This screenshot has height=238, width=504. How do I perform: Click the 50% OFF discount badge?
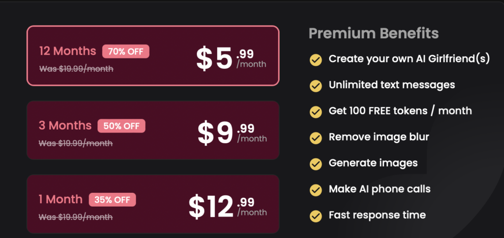121,126
